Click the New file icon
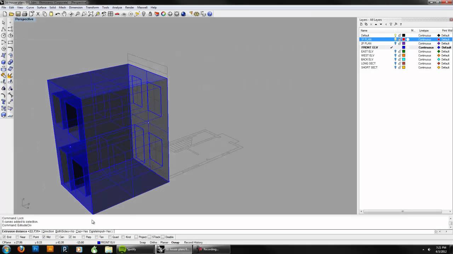Image resolution: width=453 pixels, height=254 pixels. [5, 14]
